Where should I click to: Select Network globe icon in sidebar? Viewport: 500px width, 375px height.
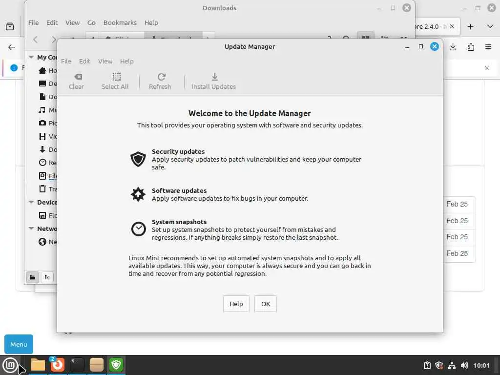42,242
